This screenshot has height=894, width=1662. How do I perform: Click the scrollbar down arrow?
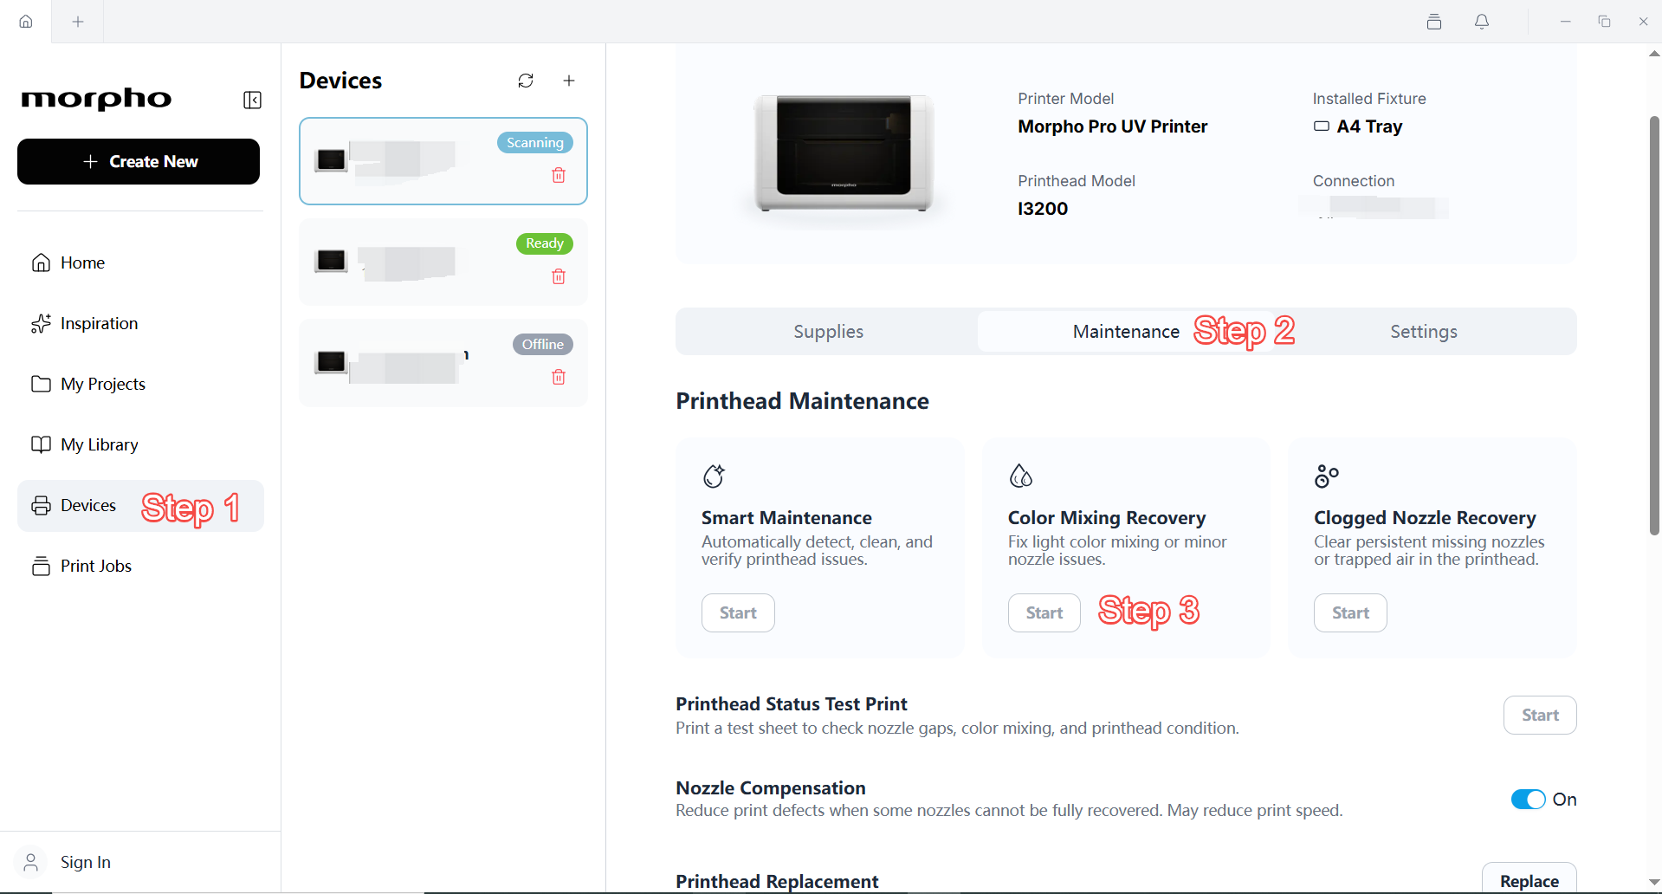pos(1654,883)
